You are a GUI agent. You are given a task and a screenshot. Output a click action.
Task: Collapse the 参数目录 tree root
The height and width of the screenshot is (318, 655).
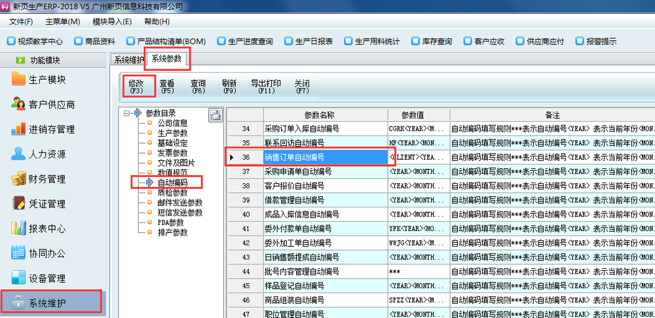(x=126, y=113)
